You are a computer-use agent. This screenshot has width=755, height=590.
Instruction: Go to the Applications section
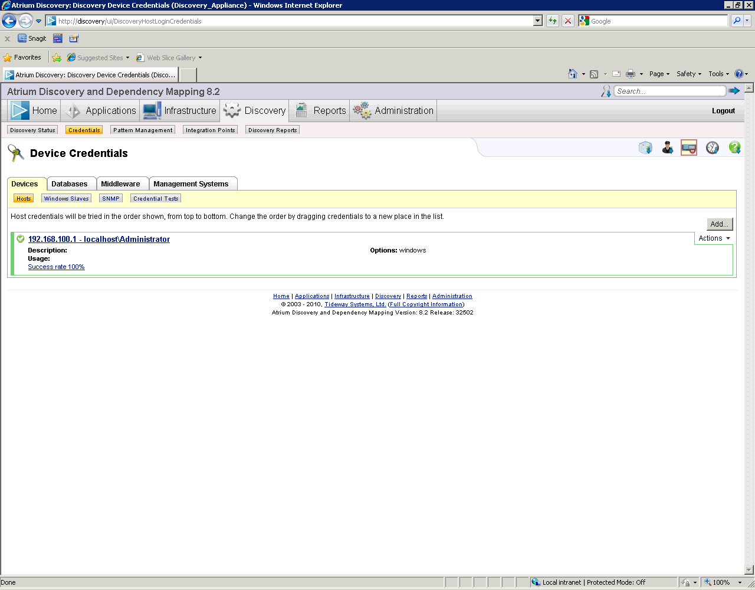[100, 110]
